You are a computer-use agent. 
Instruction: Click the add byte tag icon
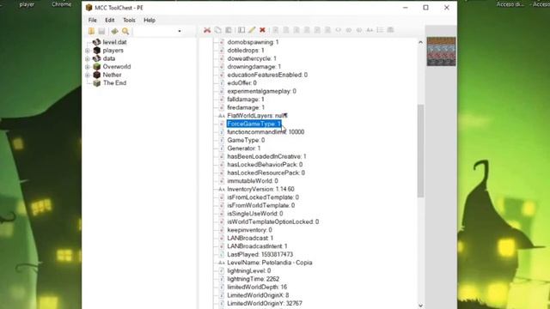click(x=276, y=30)
